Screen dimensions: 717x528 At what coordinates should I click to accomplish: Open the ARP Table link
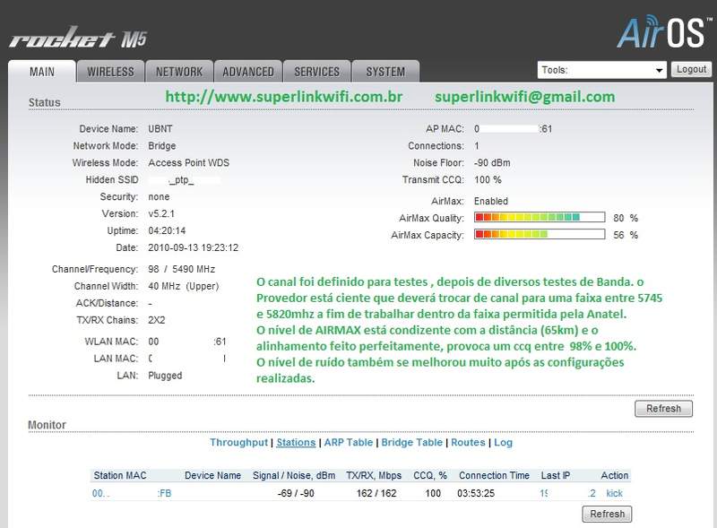click(349, 443)
